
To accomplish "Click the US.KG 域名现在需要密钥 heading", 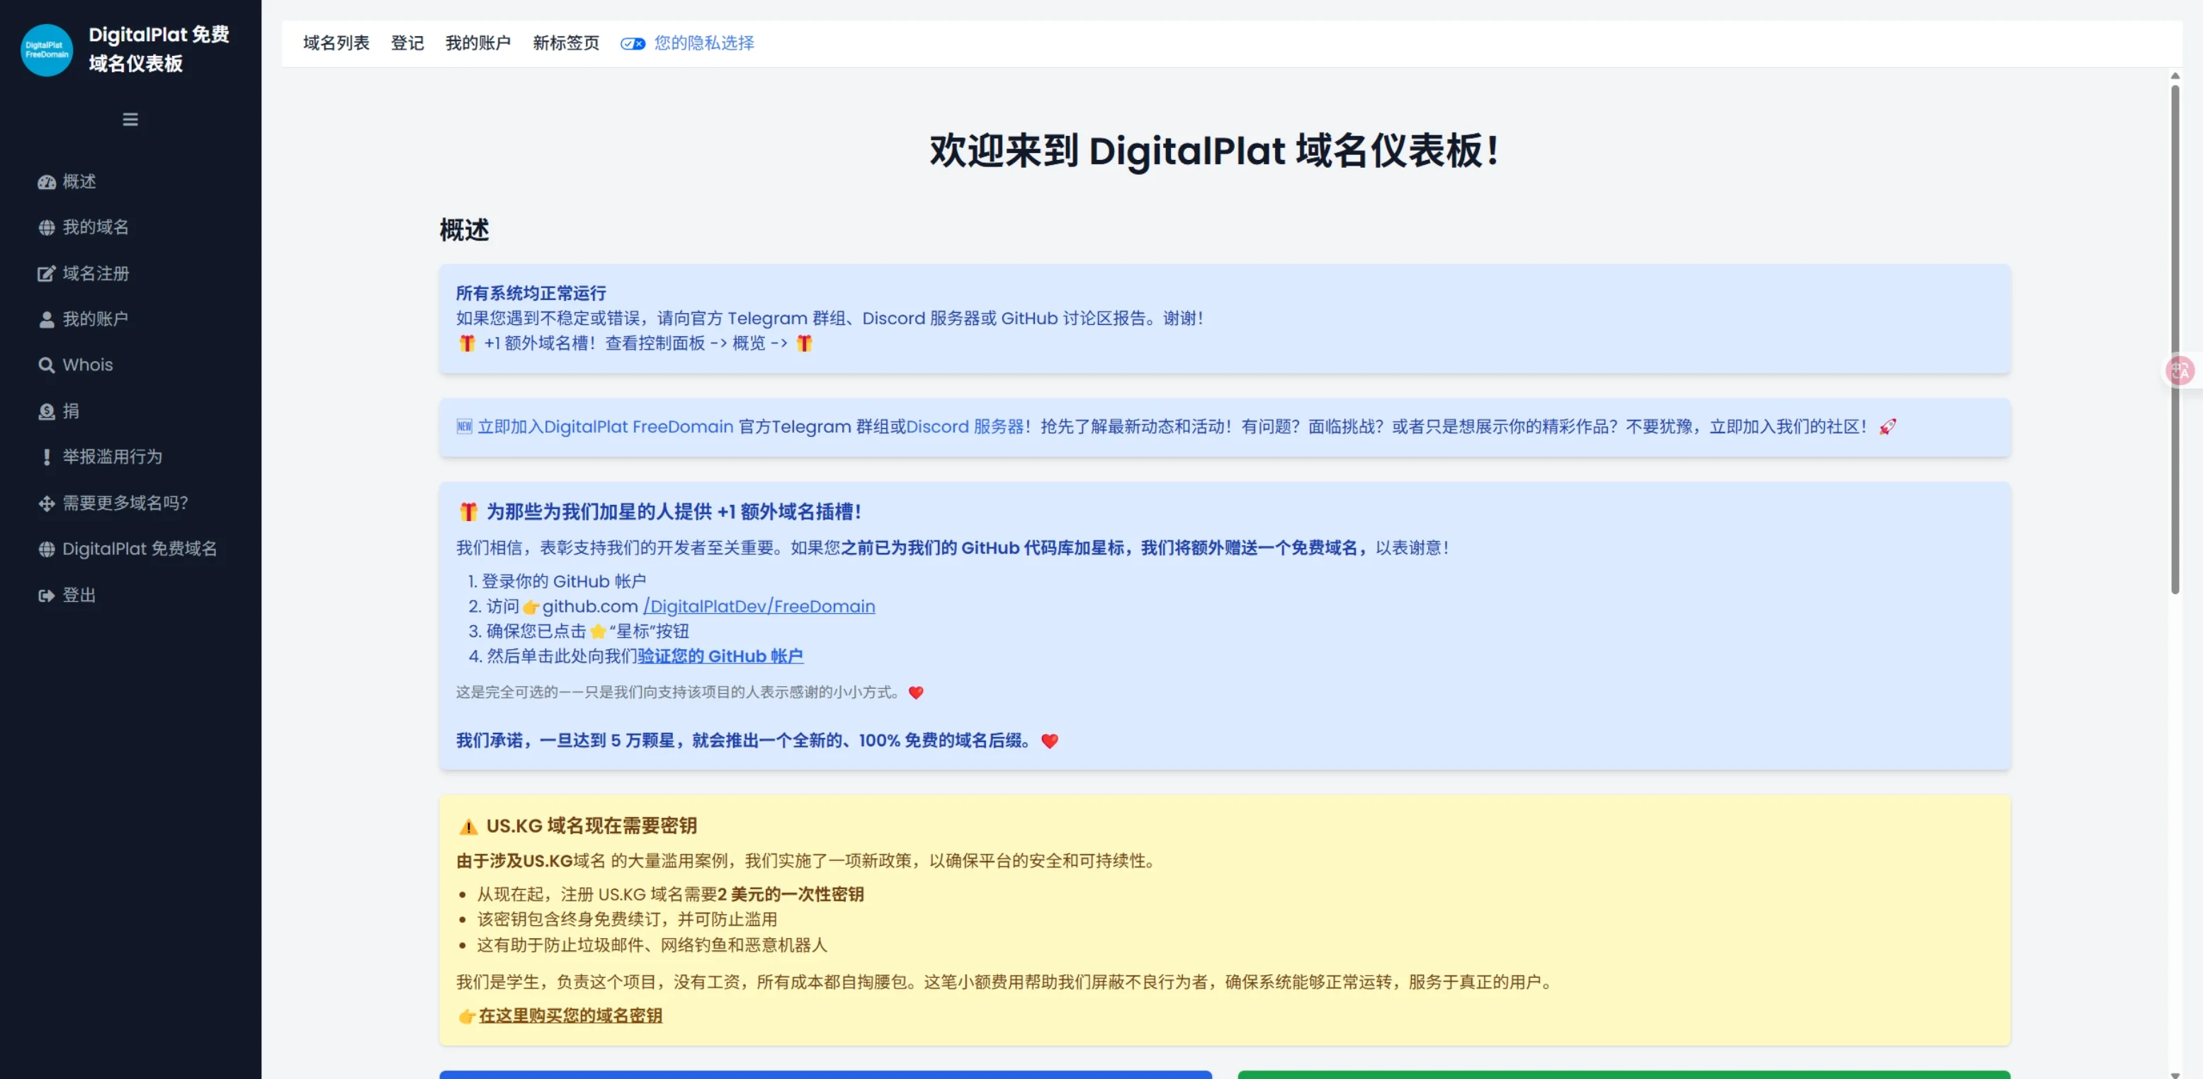I will pyautogui.click(x=591, y=826).
